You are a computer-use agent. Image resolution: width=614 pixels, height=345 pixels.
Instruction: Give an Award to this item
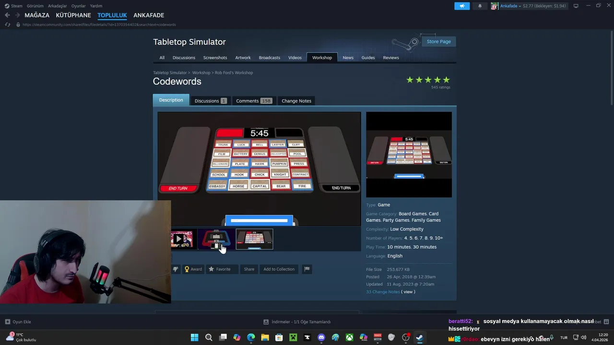coord(193,269)
